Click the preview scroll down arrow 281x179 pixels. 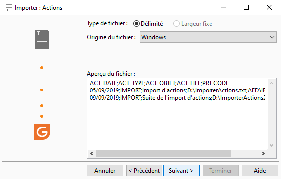[x=272, y=145]
